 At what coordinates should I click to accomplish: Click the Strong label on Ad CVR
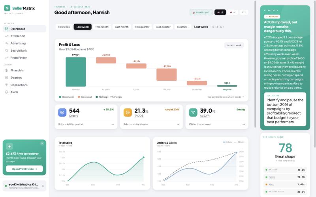coord(241,110)
